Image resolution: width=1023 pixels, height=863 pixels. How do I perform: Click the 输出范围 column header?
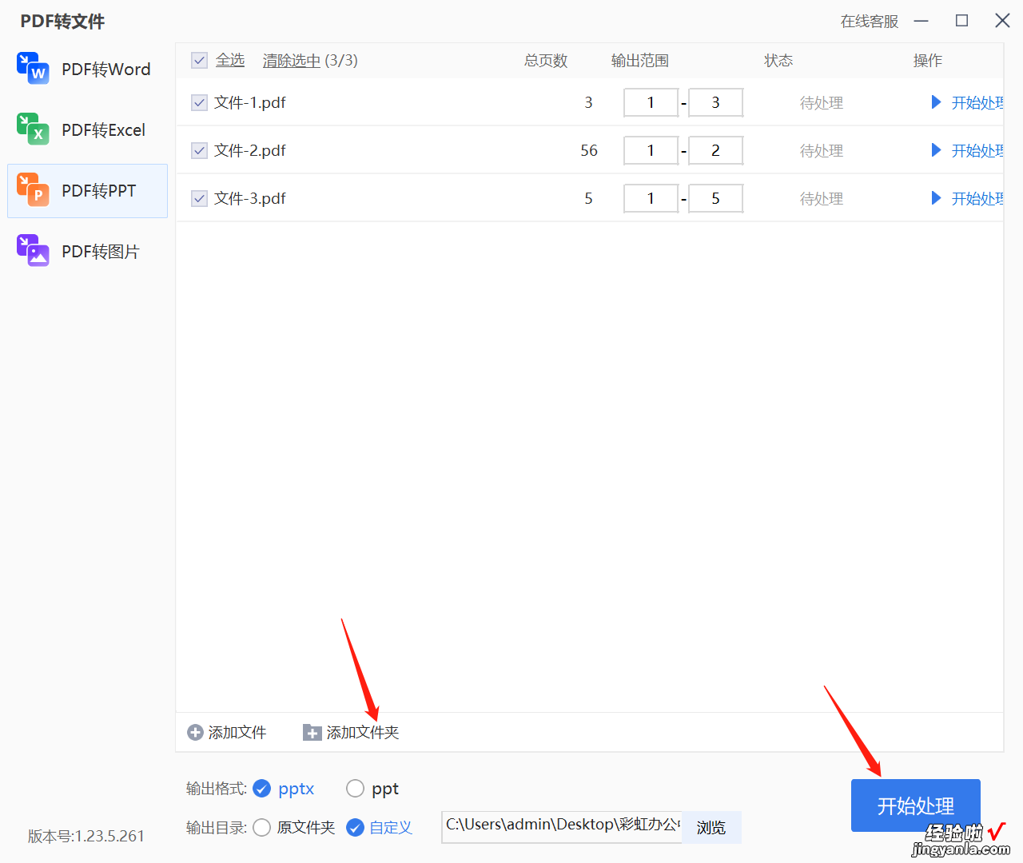point(640,61)
